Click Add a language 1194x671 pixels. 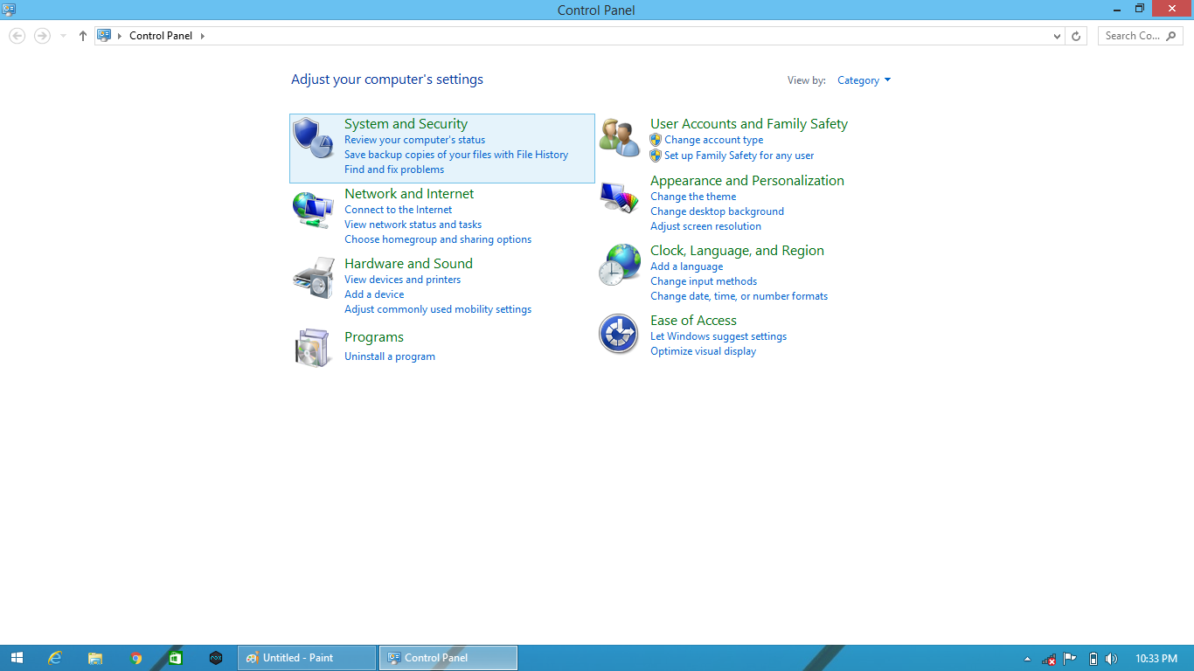click(686, 266)
